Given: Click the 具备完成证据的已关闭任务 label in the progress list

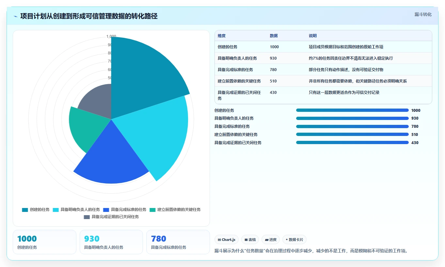Looking at the screenshot, I should (x=238, y=143).
